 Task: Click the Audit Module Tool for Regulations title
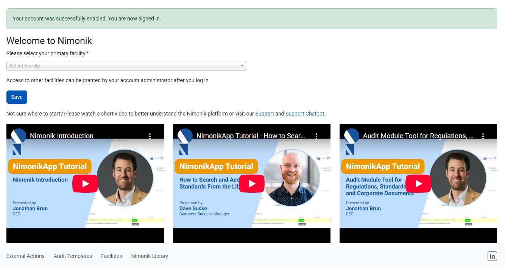(418, 136)
